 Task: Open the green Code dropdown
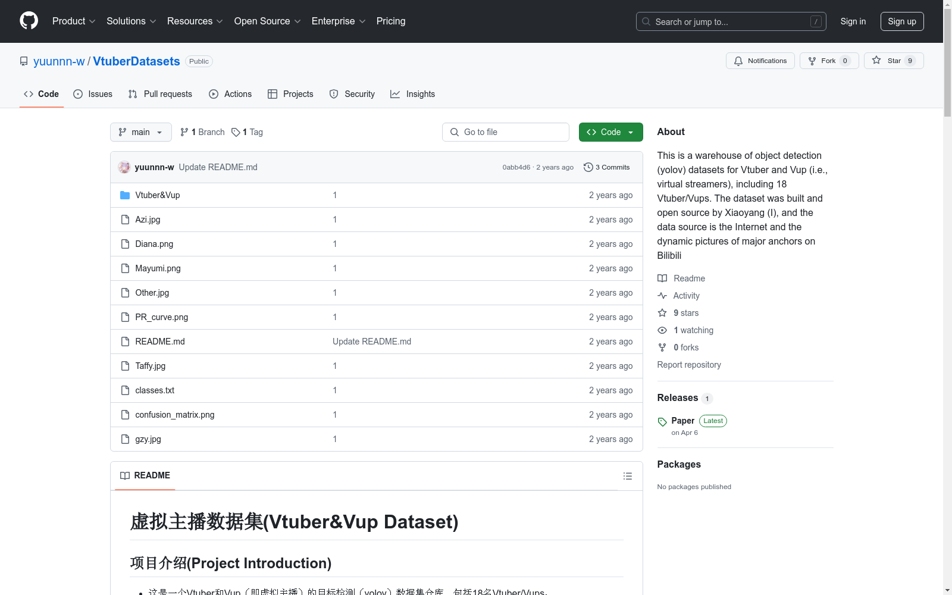coord(610,132)
